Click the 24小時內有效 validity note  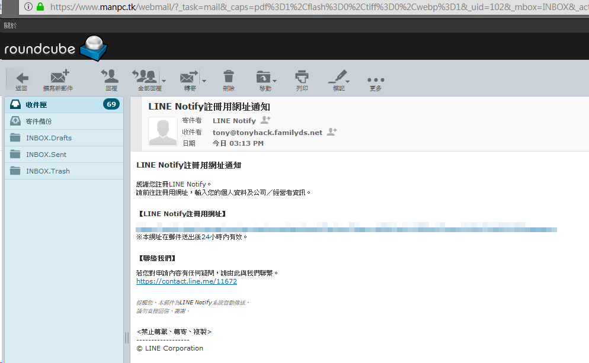(192, 237)
